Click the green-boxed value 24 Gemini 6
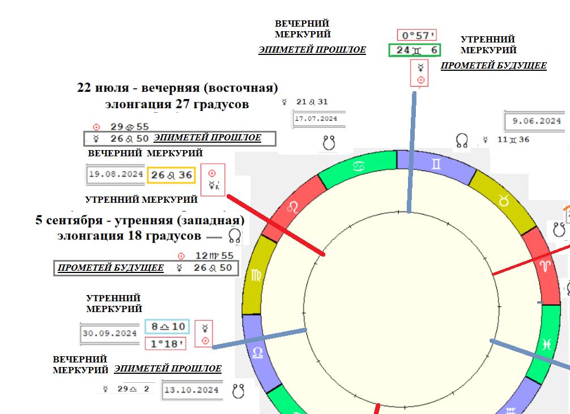Image resolution: width=570 pixels, height=414 pixels. pos(415,50)
